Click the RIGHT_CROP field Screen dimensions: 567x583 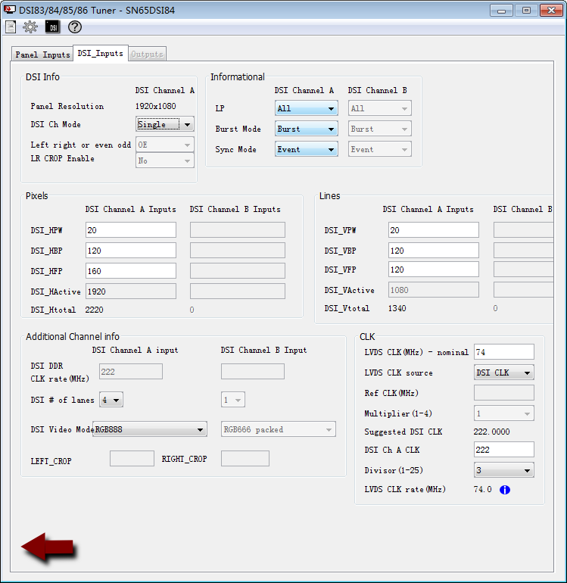tap(245, 459)
